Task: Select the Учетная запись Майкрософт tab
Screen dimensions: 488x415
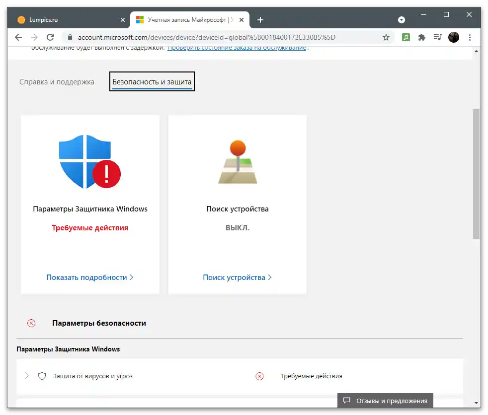Action: point(190,20)
